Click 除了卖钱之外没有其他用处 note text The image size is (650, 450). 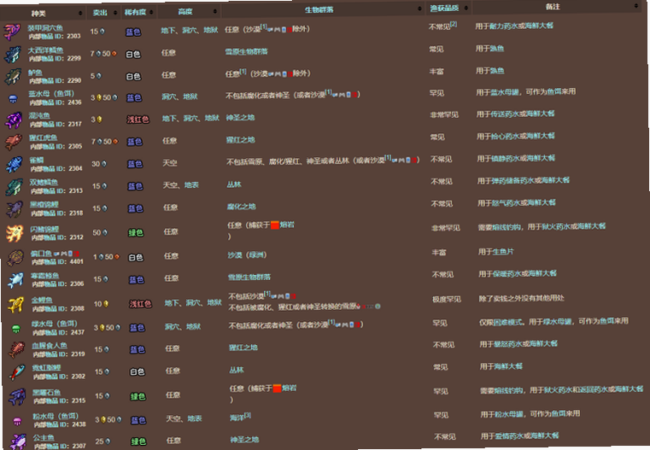(522, 298)
